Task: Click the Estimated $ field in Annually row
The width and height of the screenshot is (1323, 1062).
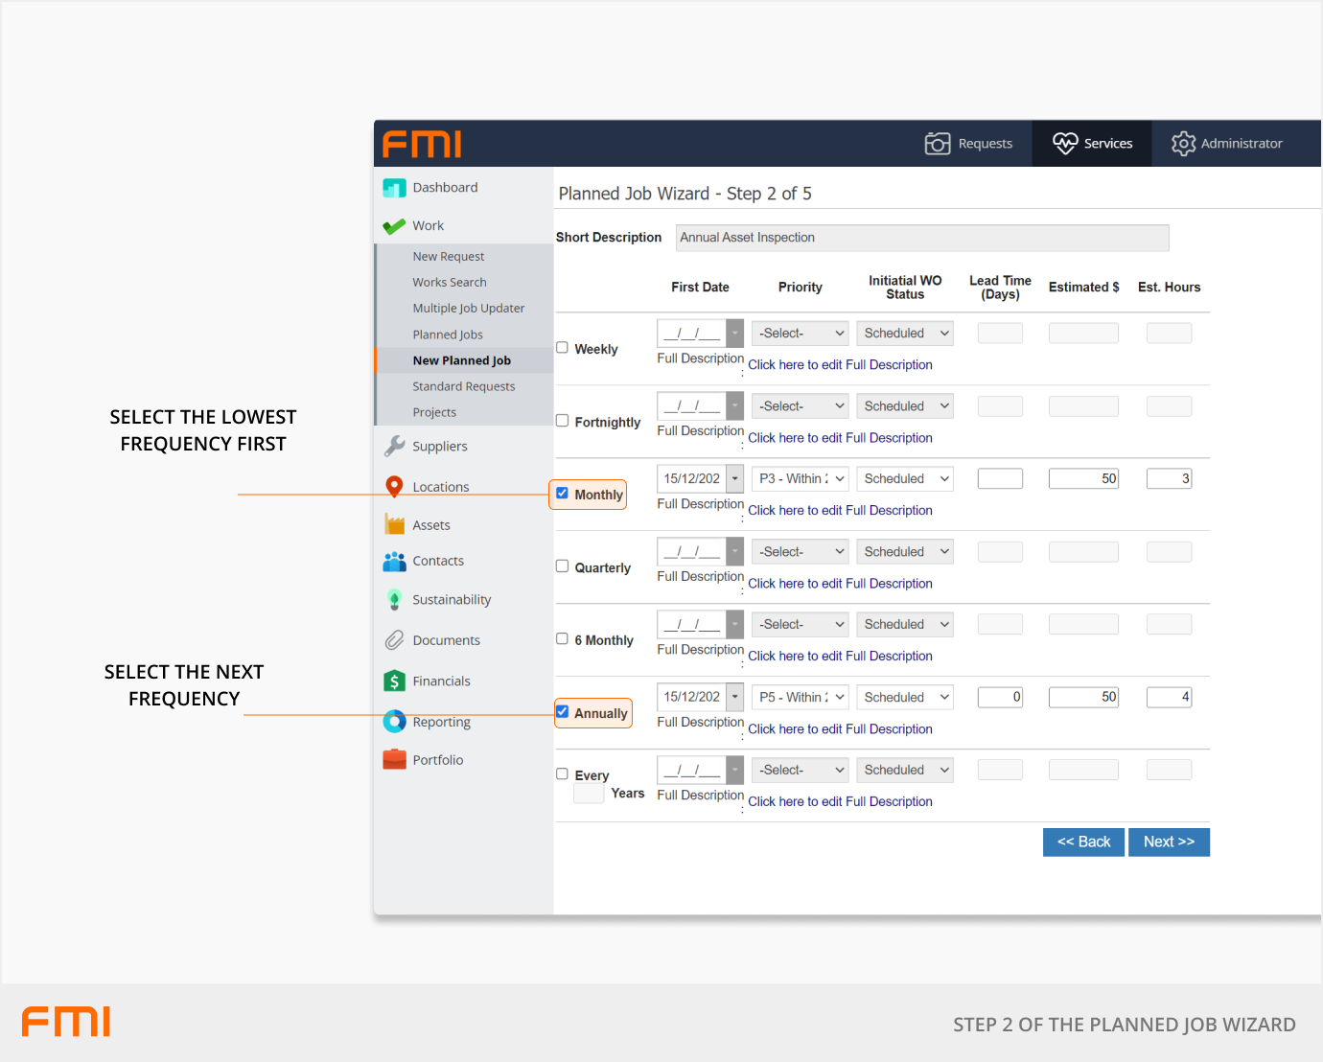Action: click(x=1083, y=697)
